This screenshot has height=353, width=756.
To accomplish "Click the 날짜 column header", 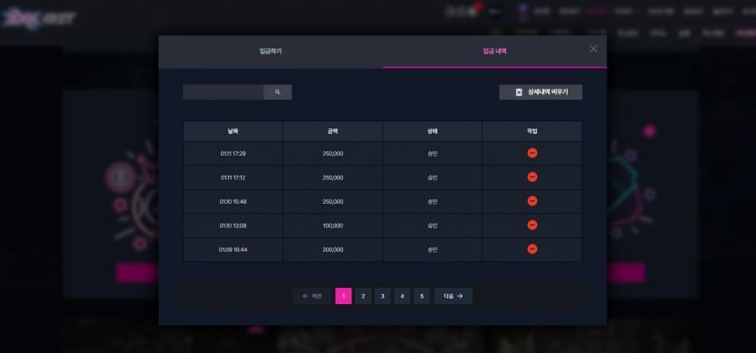I will [233, 131].
